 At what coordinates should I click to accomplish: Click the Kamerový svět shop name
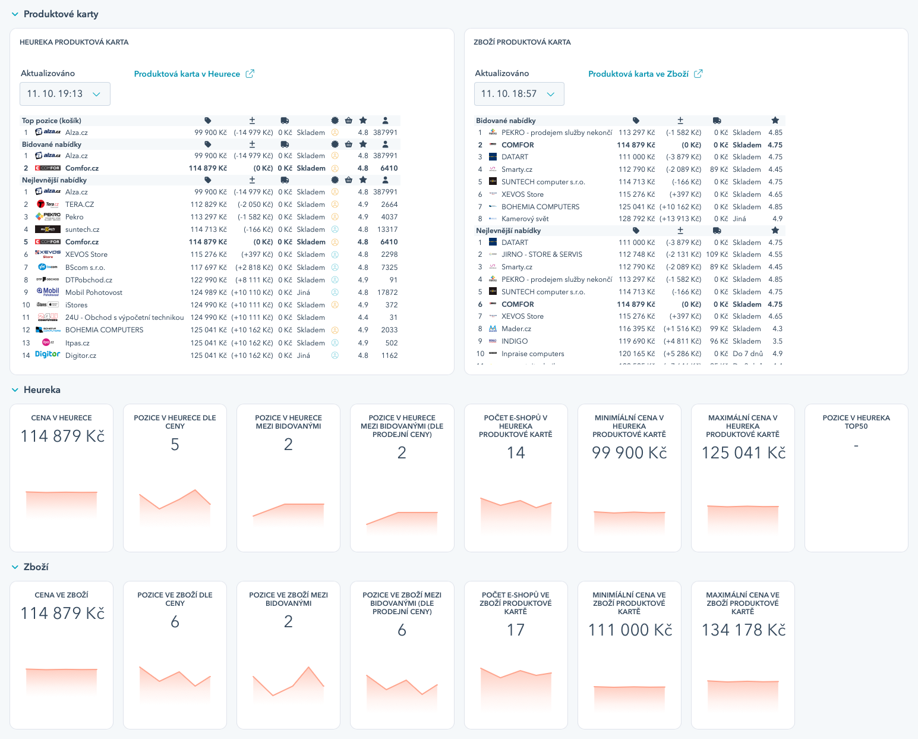(525, 219)
